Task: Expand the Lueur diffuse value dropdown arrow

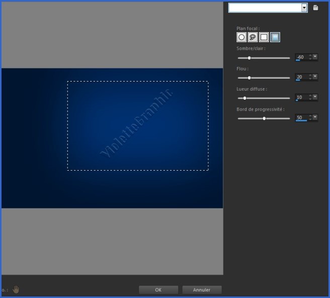Action: click(x=315, y=97)
